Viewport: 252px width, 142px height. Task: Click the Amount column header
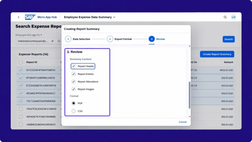228,62
